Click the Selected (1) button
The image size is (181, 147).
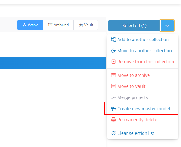click(134, 26)
